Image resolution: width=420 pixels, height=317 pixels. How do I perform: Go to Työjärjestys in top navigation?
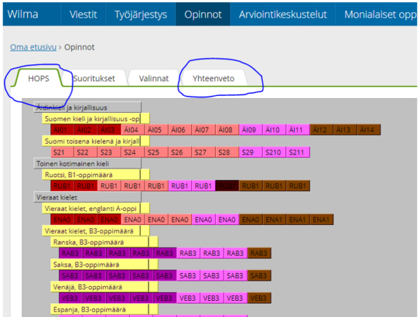click(x=140, y=13)
